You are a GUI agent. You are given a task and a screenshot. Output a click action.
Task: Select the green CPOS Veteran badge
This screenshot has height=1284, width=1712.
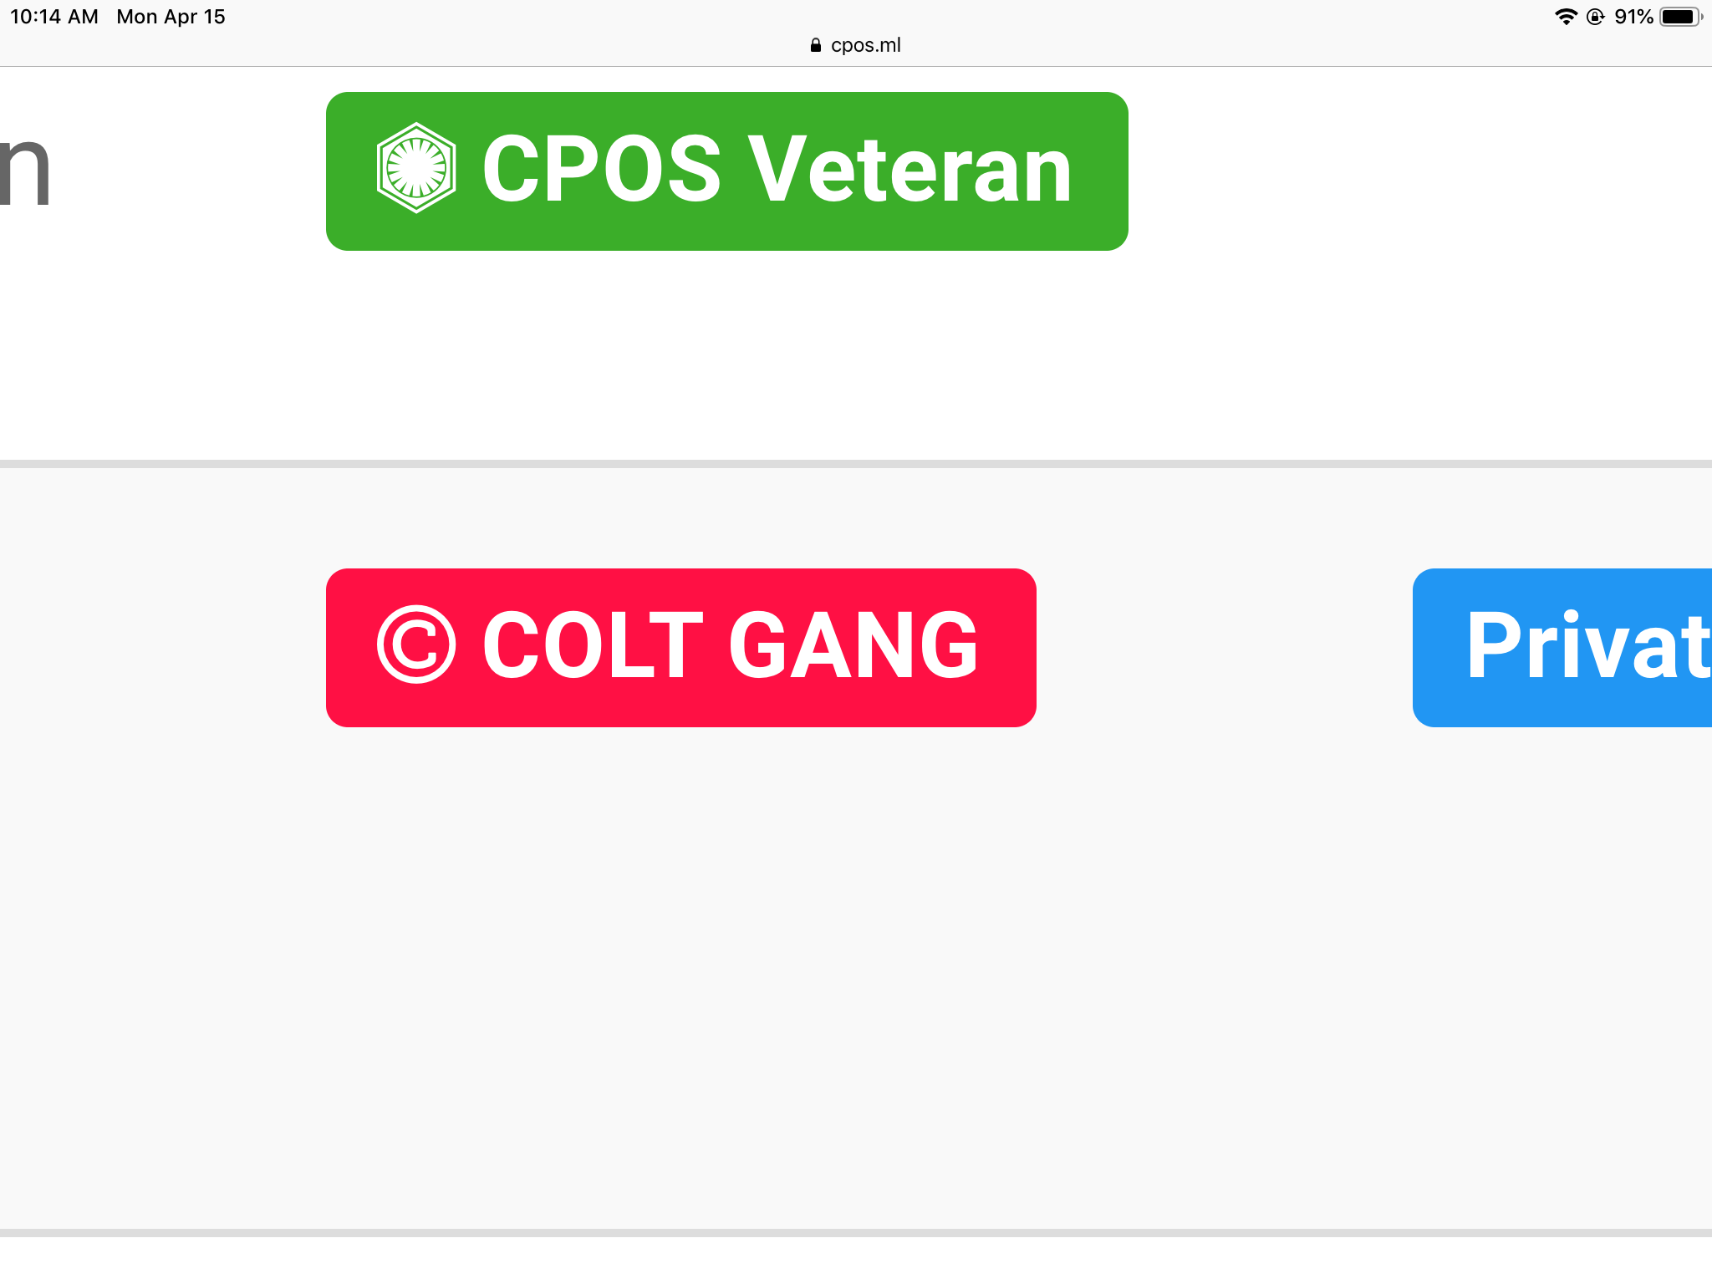tap(726, 169)
